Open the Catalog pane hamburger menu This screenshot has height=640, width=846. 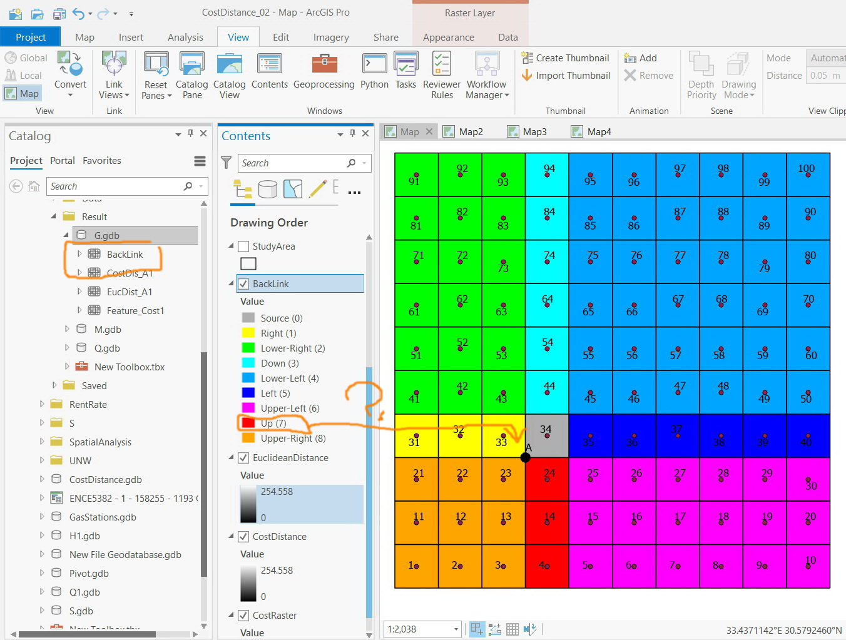200,161
